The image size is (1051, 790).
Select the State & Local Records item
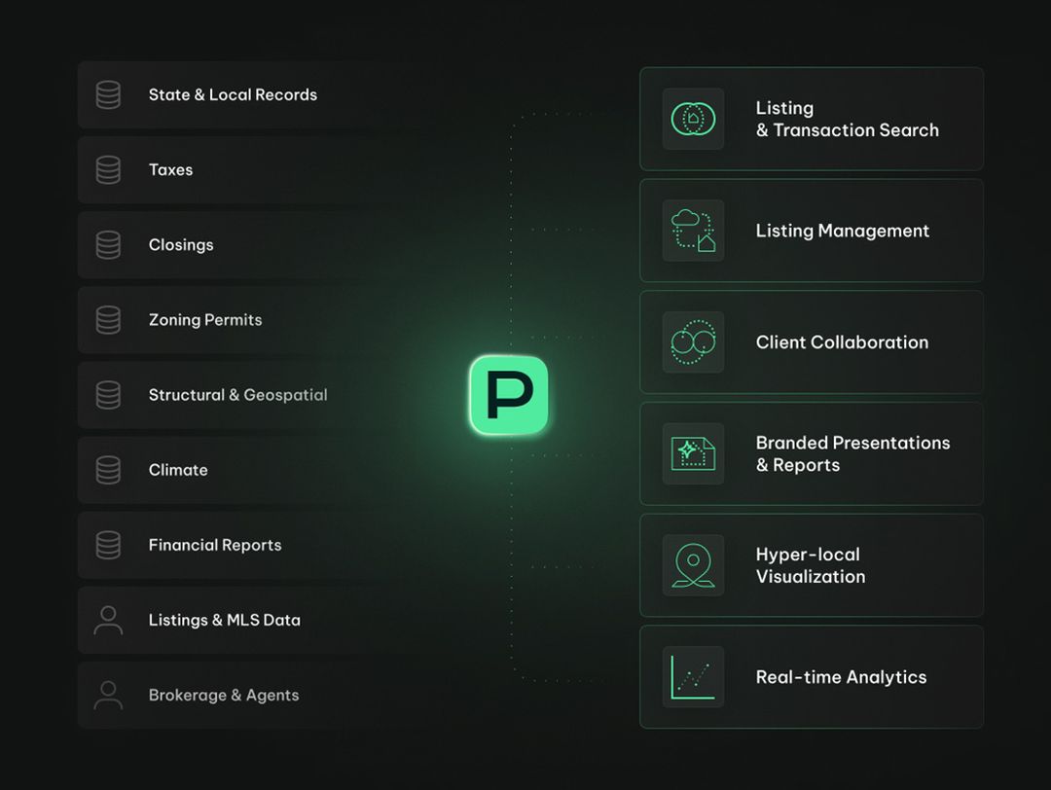(x=233, y=95)
